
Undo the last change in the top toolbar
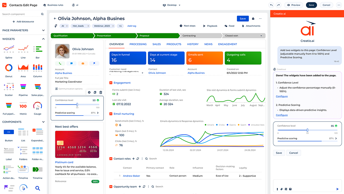(271, 5)
